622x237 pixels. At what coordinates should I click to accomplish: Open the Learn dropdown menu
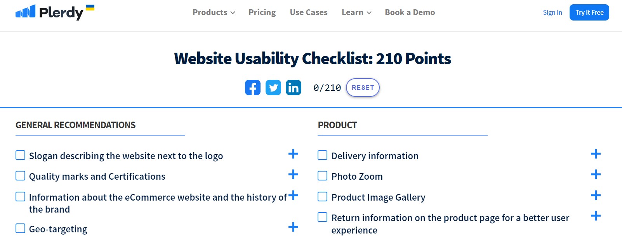(x=356, y=12)
